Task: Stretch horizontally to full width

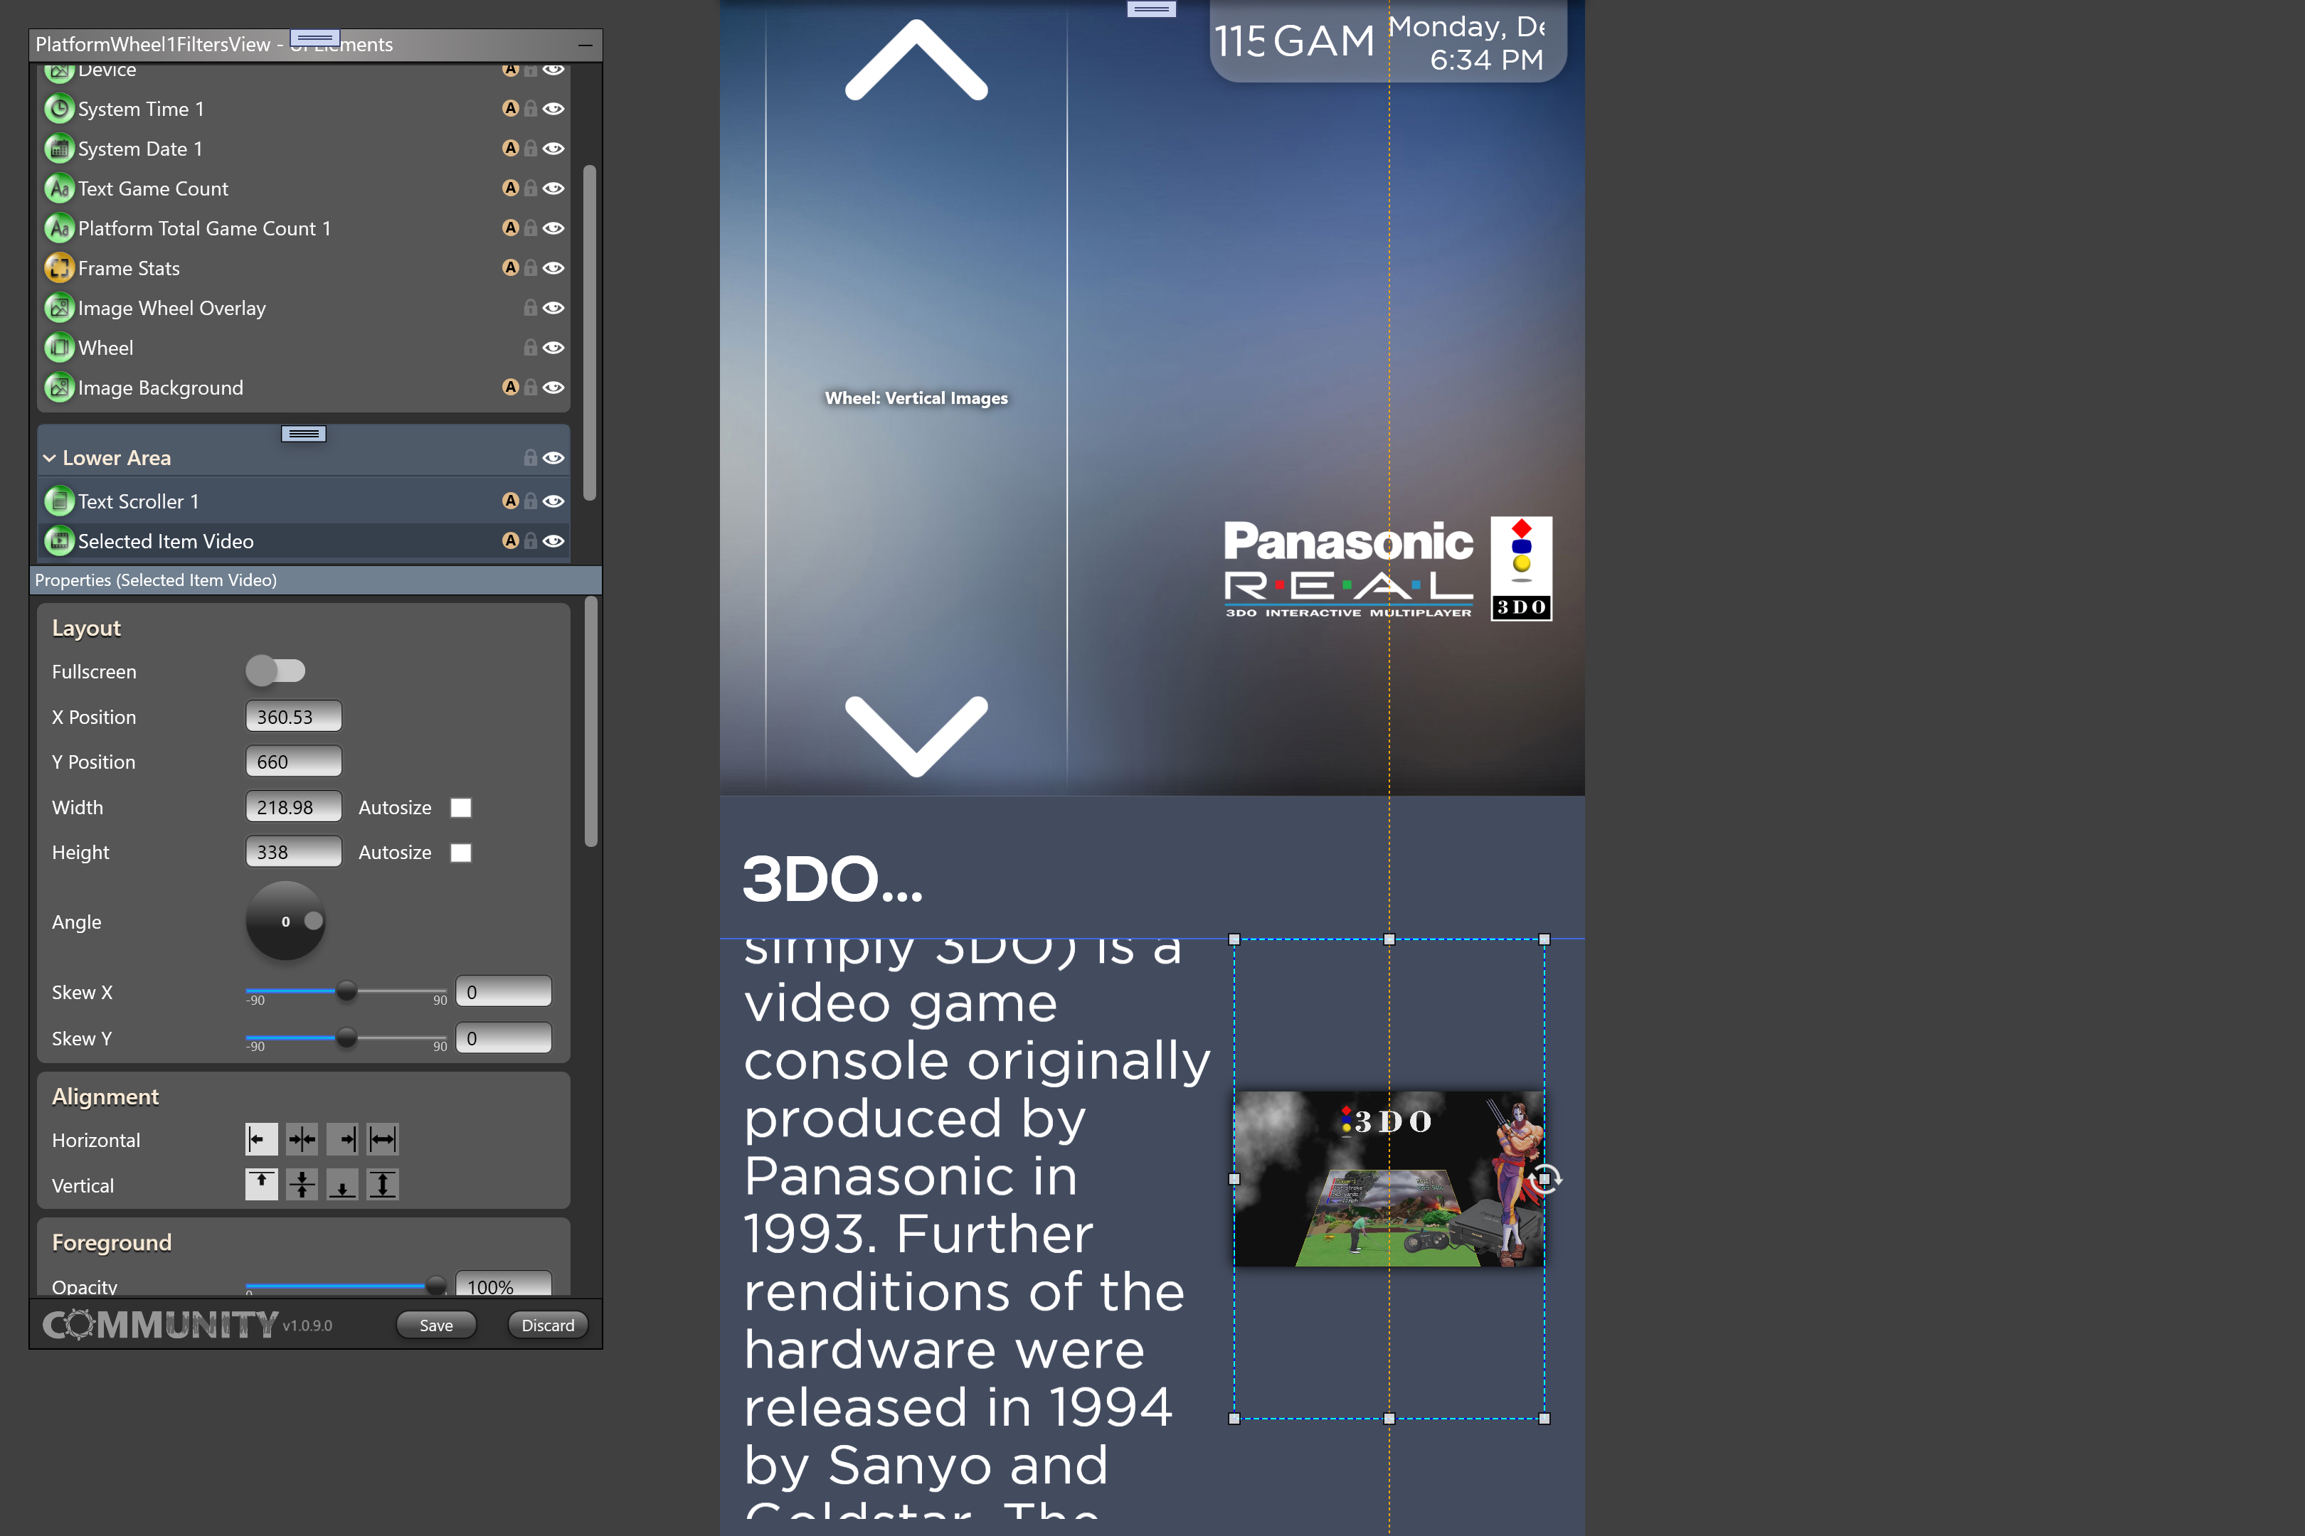Action: click(x=382, y=1139)
